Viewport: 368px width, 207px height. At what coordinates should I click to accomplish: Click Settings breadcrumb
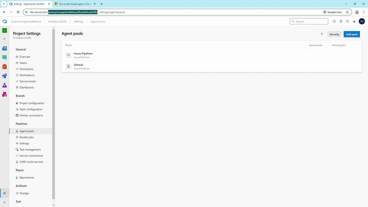pos(78,22)
